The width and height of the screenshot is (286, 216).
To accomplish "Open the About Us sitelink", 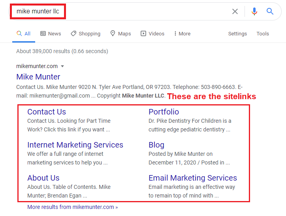I will pos(43,178).
